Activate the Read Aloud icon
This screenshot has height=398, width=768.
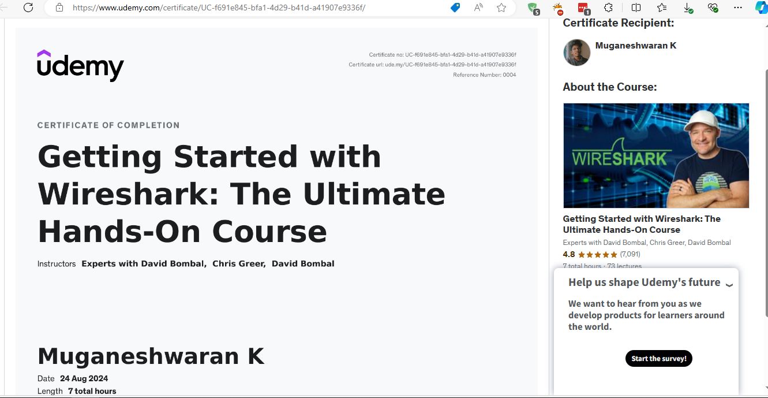click(478, 8)
